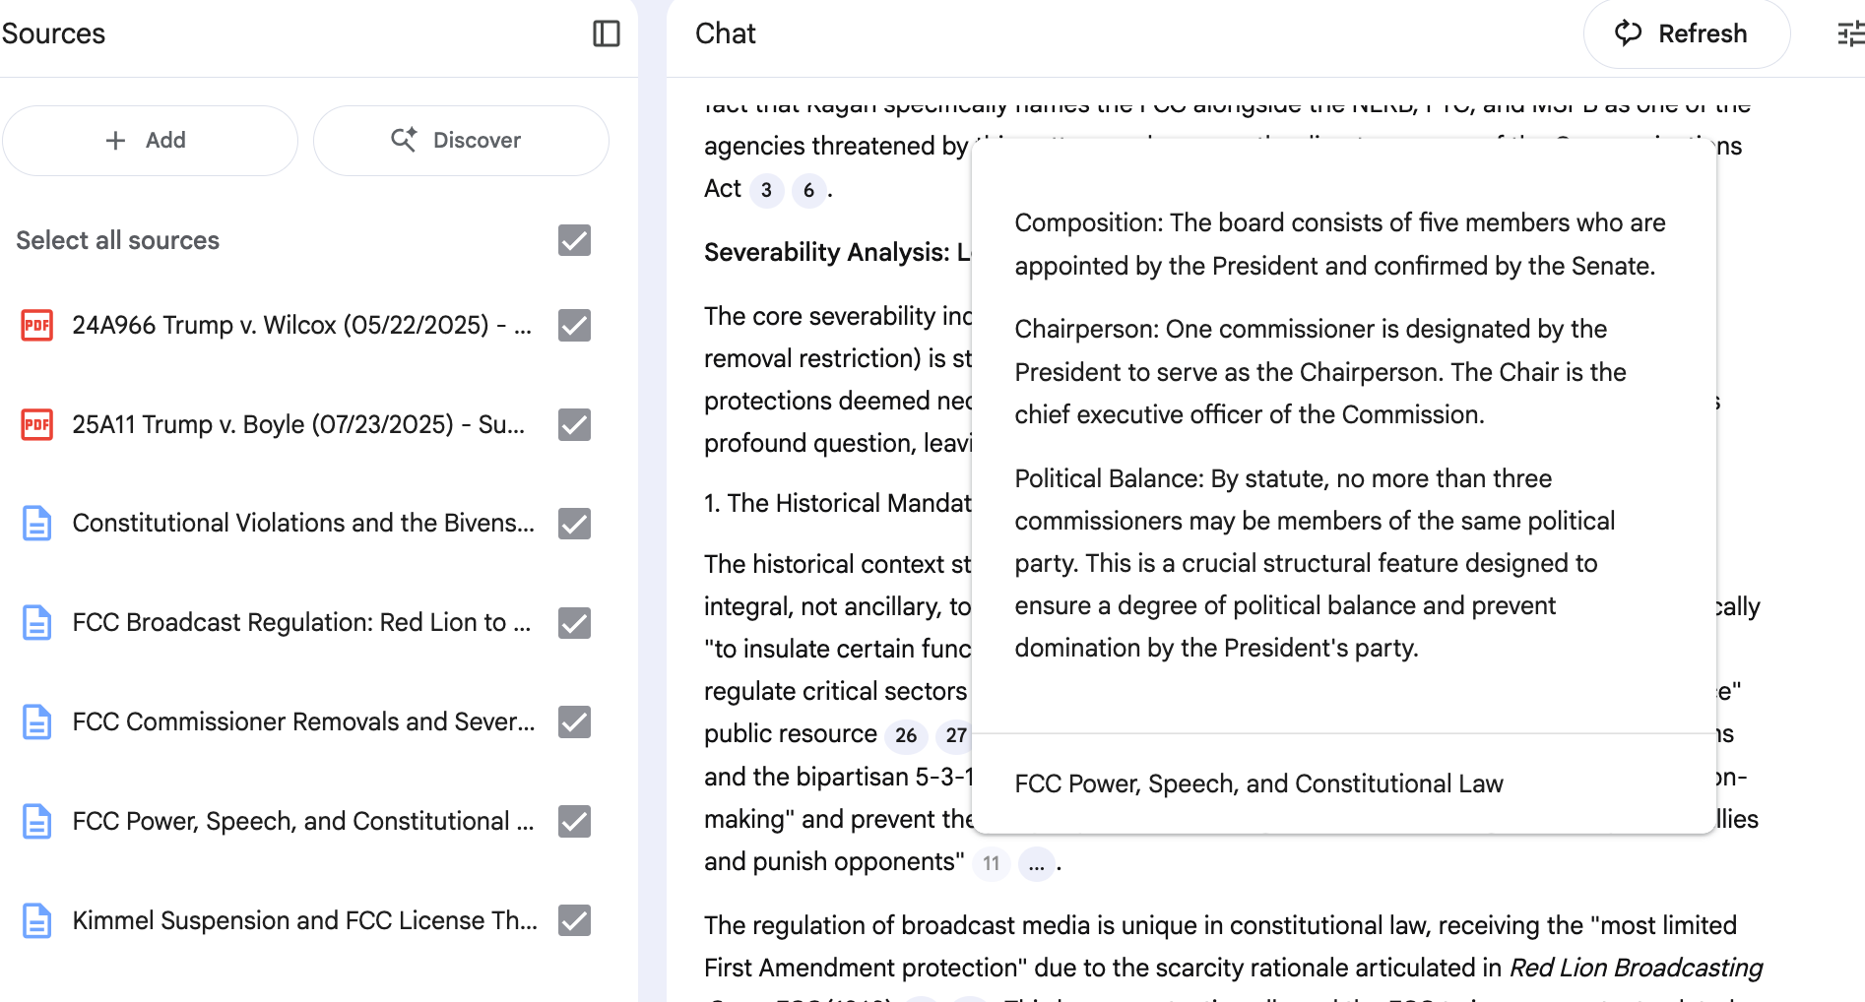The width and height of the screenshot is (1865, 1002).
Task: Open citation 26 reference
Action: (906, 735)
